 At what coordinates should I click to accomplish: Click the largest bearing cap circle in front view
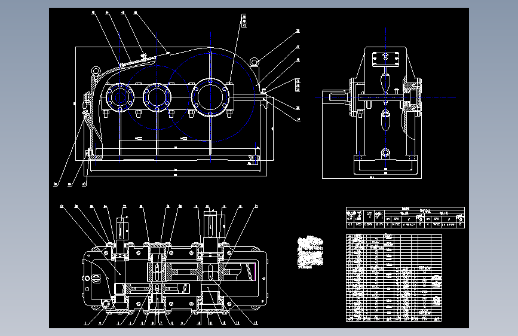click(210, 97)
